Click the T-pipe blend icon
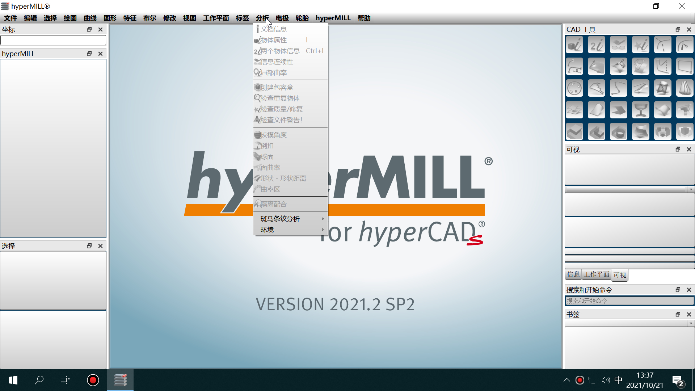695x391 pixels. click(685, 110)
